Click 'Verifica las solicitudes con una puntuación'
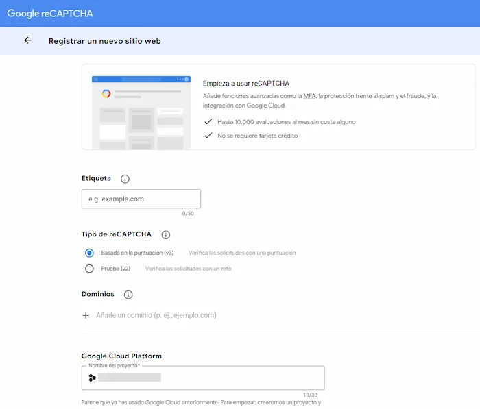Viewport: 480px width, 409px height. (242, 253)
